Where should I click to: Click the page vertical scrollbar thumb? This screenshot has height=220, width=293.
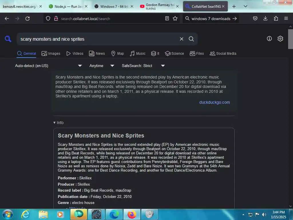290,39
